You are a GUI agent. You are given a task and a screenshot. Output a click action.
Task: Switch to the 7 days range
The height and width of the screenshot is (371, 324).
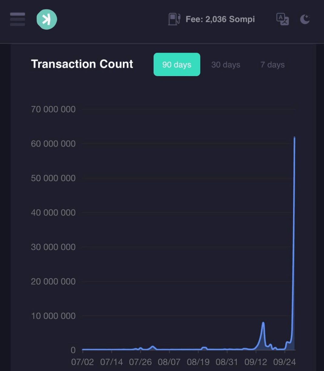tap(272, 65)
